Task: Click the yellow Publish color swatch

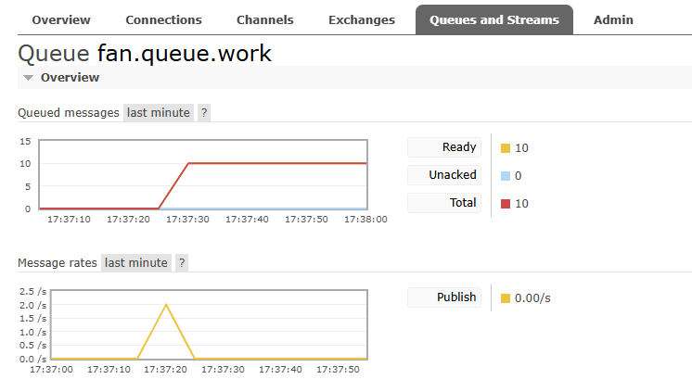Action: (506, 298)
